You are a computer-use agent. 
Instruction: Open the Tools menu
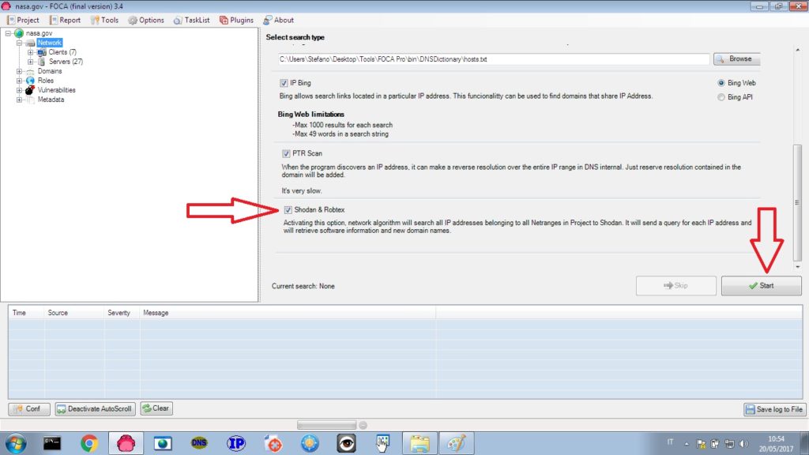point(104,20)
